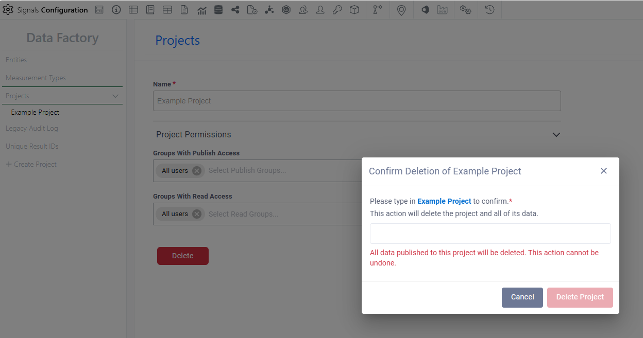Click the location pin toolbar icon
The height and width of the screenshot is (338, 643).
pyautogui.click(x=401, y=10)
